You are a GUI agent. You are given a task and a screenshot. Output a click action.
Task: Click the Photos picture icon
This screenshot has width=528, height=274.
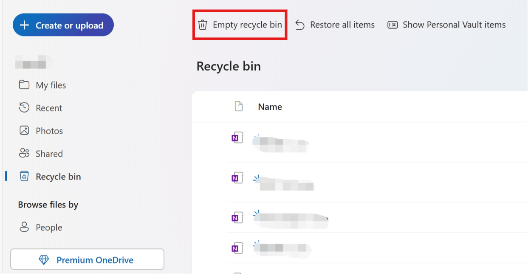(x=24, y=130)
